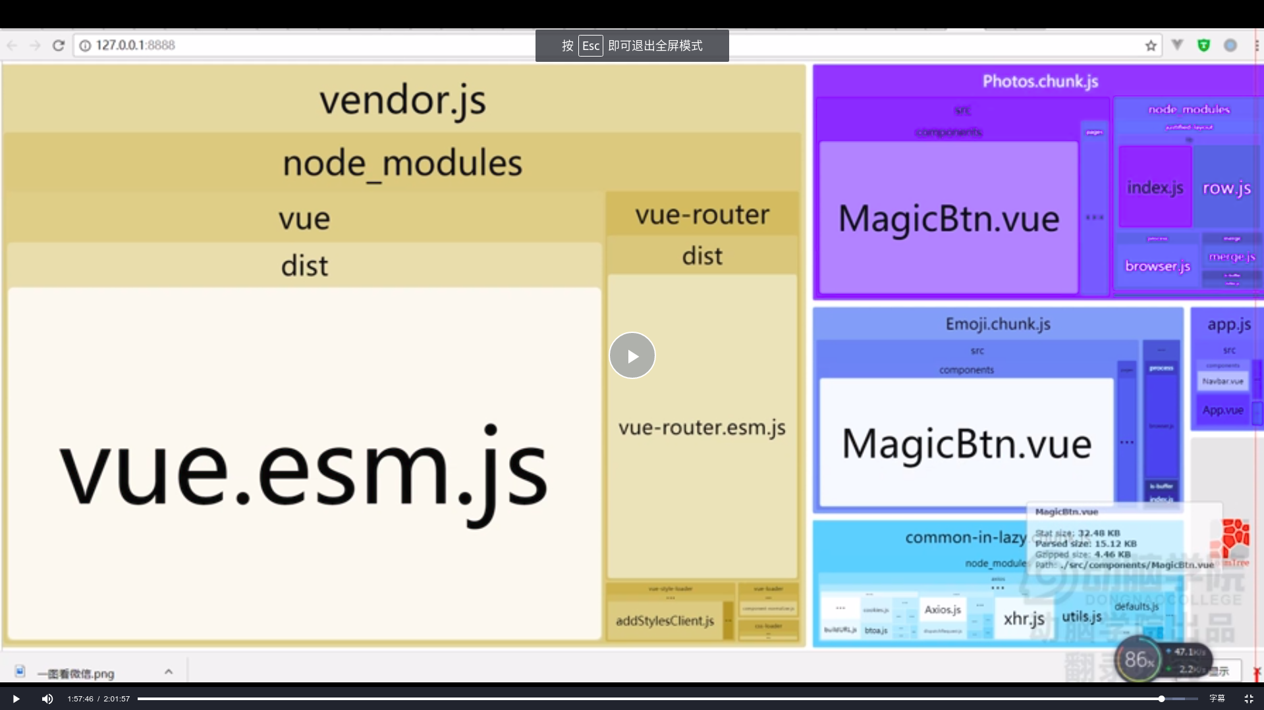
Task: Exit fullscreen using the shrink icon
Action: pos(1248,699)
